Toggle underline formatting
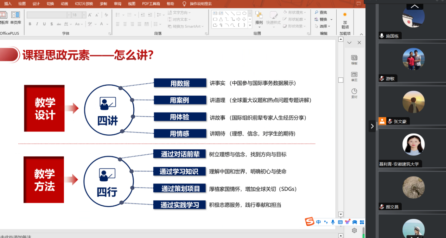Viewport: 446px width, 238px height. click(44, 24)
